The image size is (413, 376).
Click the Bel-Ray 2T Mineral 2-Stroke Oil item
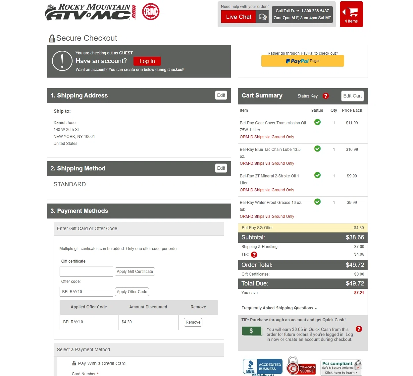click(270, 179)
